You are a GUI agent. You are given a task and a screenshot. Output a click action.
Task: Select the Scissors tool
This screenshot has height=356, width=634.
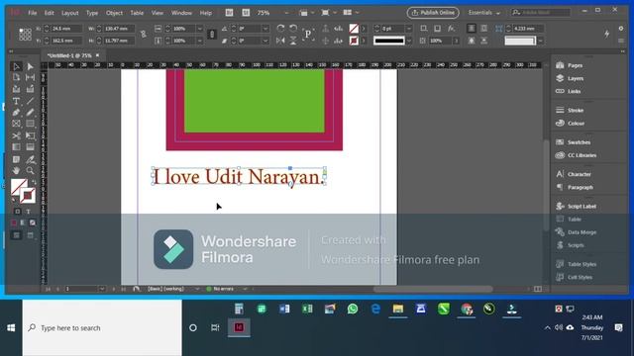coord(16,136)
